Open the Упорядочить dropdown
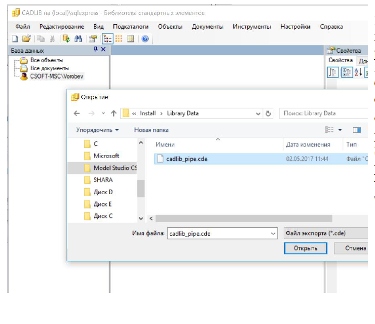Image resolution: width=375 pixels, height=324 pixels. click(x=97, y=130)
